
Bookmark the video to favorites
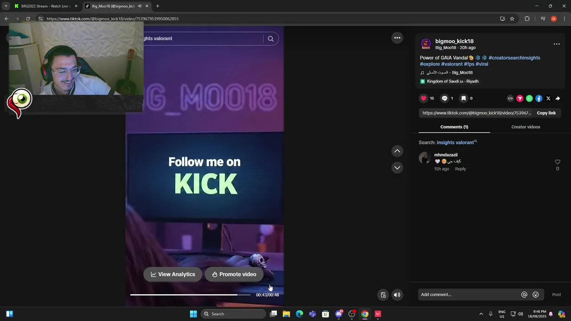click(x=463, y=99)
